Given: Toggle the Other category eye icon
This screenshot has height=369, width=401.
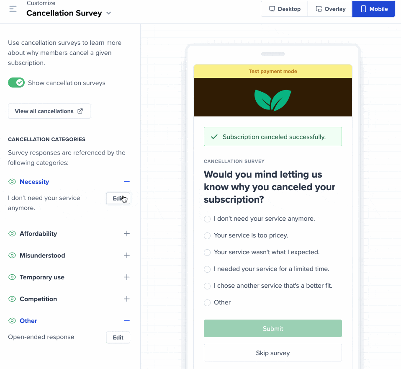Looking at the screenshot, I should coord(12,321).
